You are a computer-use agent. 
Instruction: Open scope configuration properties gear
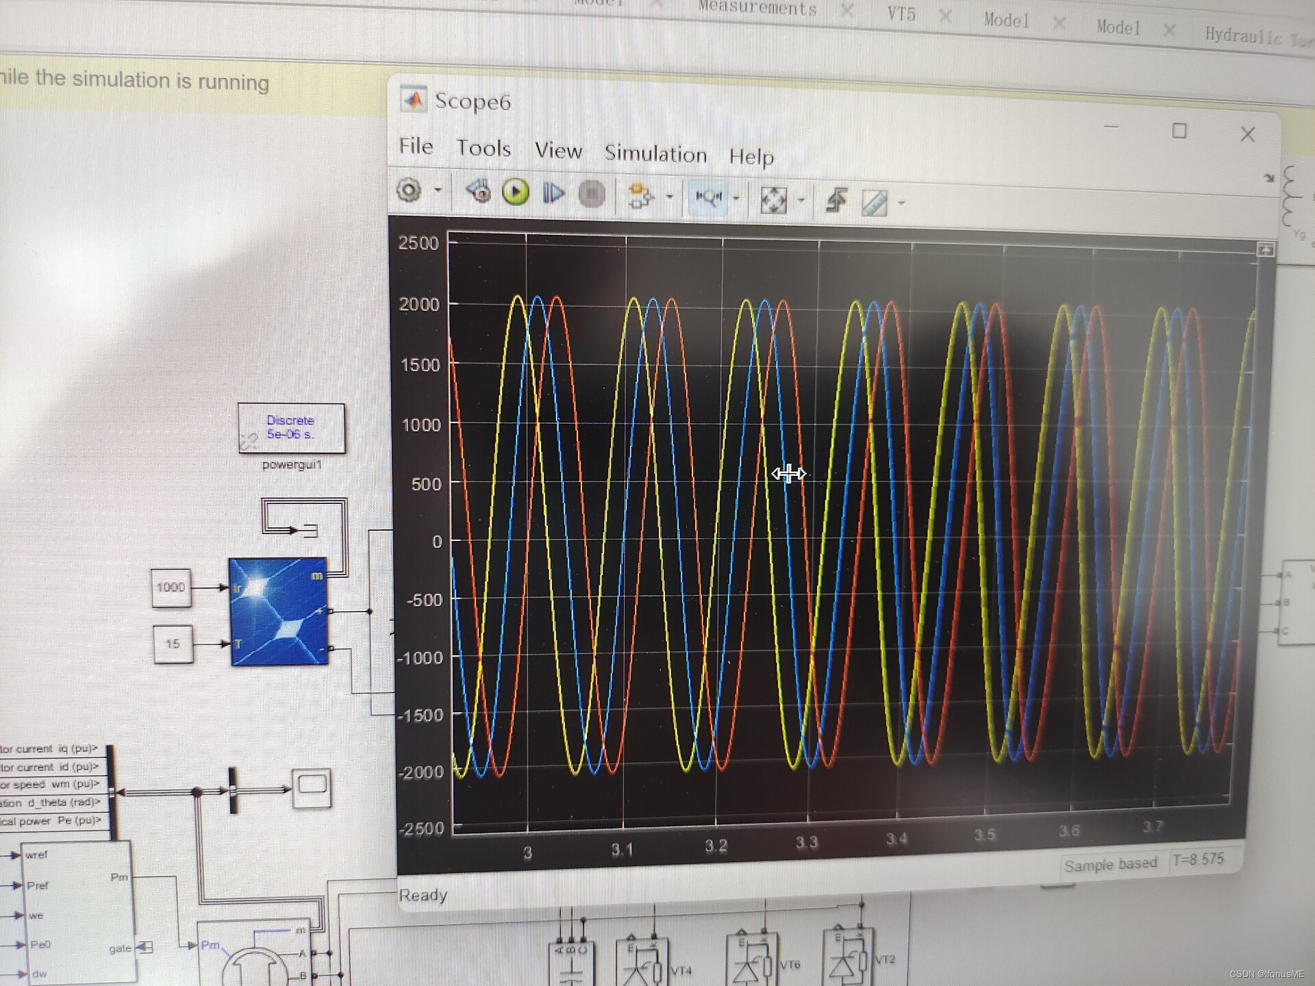click(410, 190)
